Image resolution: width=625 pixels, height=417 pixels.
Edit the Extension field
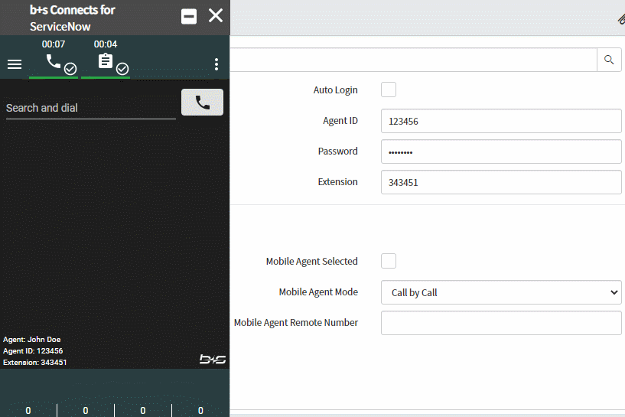point(501,182)
